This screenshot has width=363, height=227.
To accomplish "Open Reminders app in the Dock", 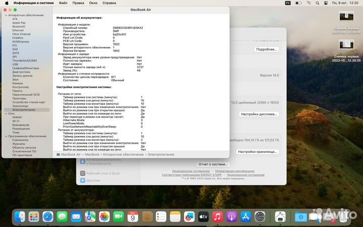I will click(x=161, y=217).
